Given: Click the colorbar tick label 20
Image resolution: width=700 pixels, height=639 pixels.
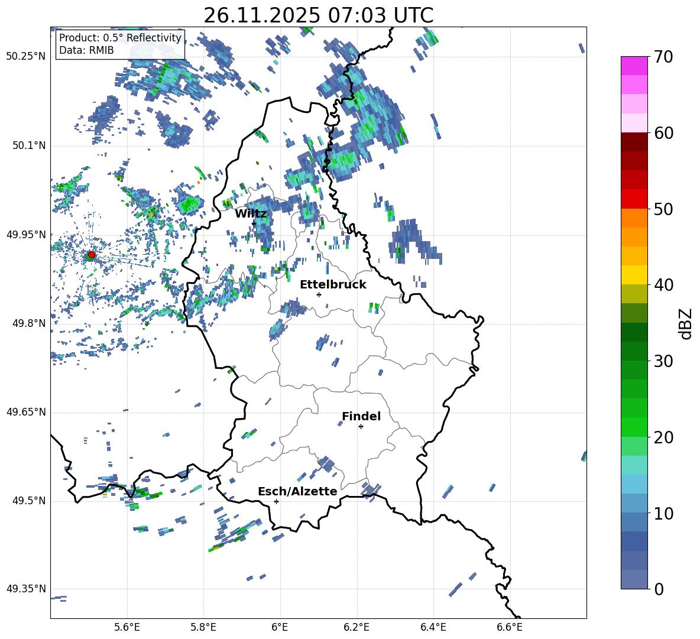Looking at the screenshot, I should coord(664,437).
